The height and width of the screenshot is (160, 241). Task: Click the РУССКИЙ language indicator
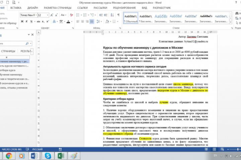pyautogui.click(x=37, y=149)
